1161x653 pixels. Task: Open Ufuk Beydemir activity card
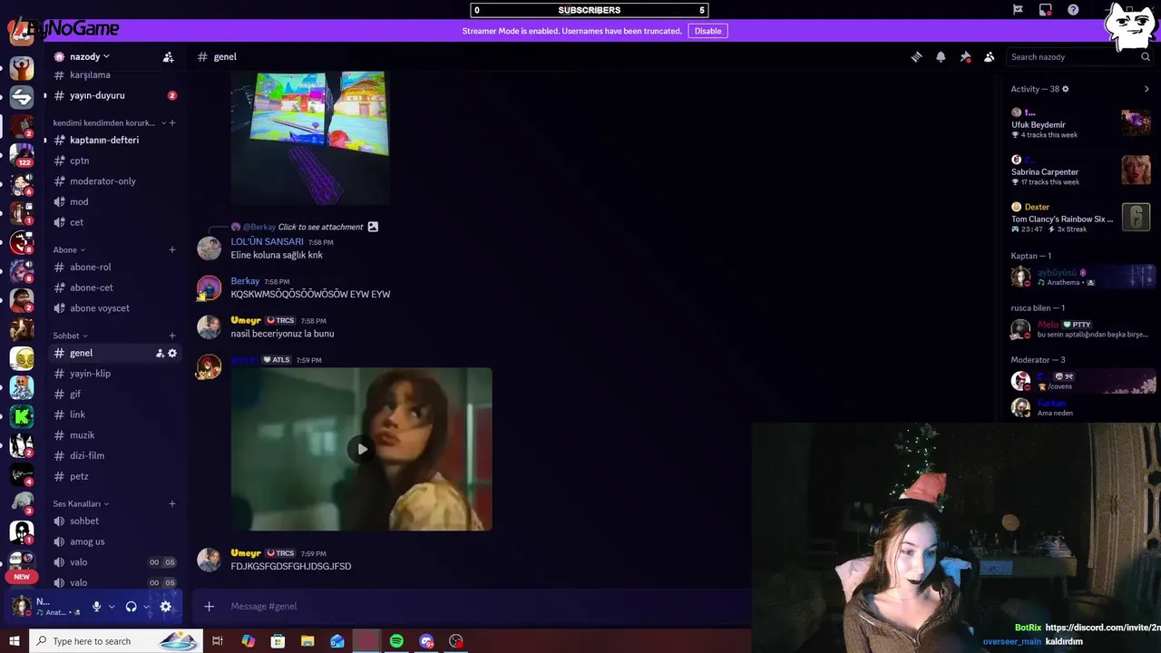tap(1081, 122)
